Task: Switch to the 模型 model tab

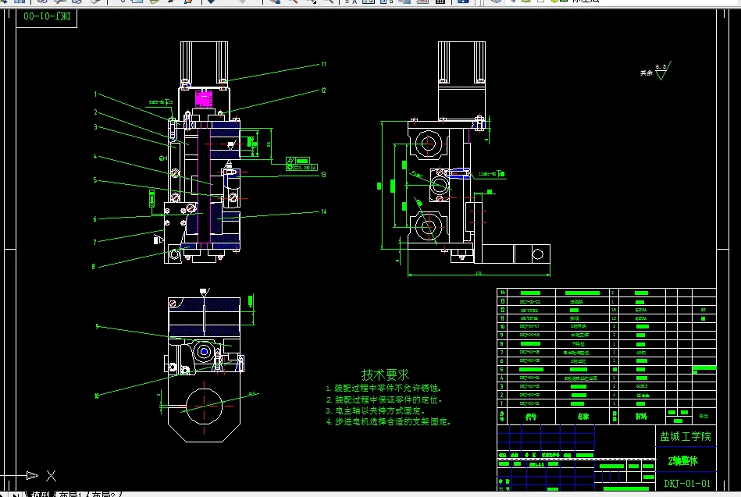Action: pyautogui.click(x=40, y=494)
